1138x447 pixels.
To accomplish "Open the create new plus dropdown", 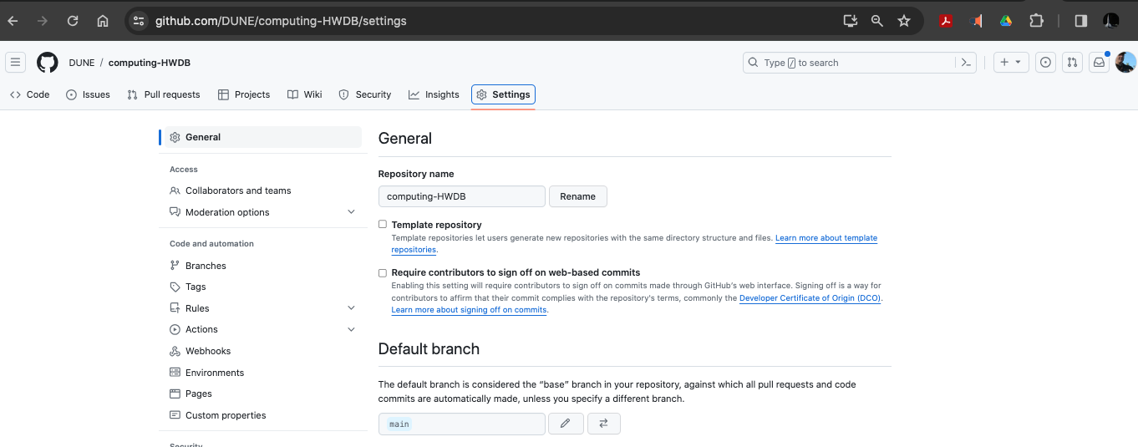I will (1010, 63).
